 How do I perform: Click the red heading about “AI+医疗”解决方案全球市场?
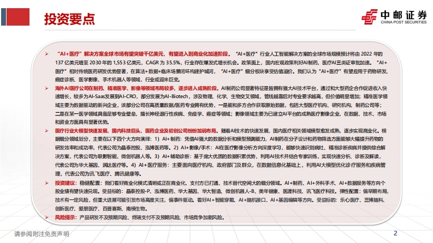tap(143, 54)
